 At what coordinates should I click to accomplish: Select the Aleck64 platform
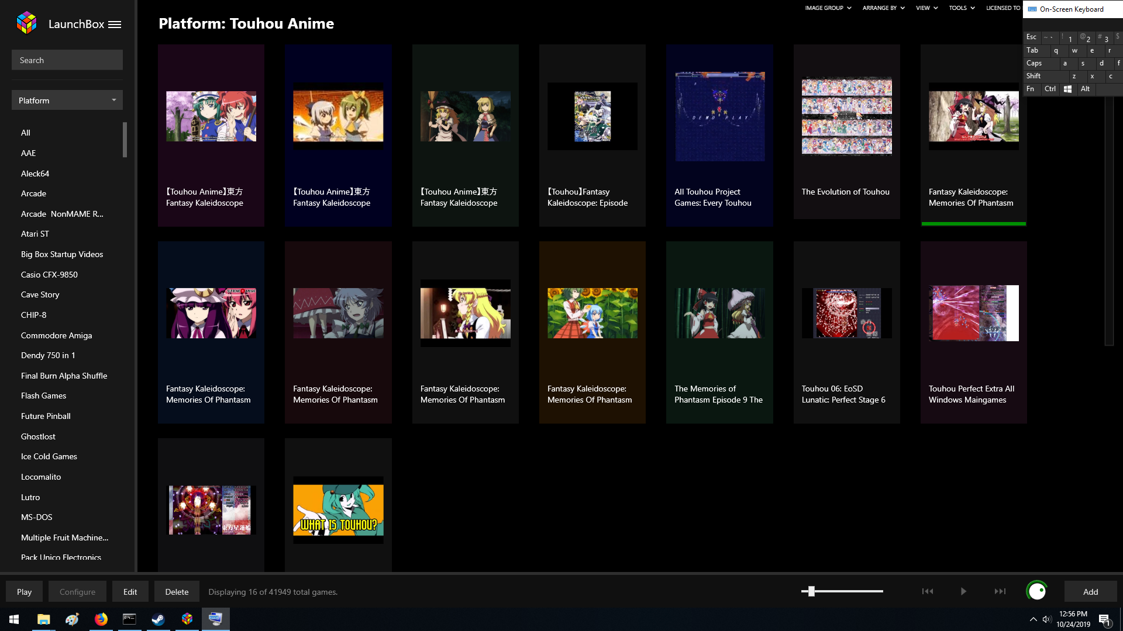35,174
